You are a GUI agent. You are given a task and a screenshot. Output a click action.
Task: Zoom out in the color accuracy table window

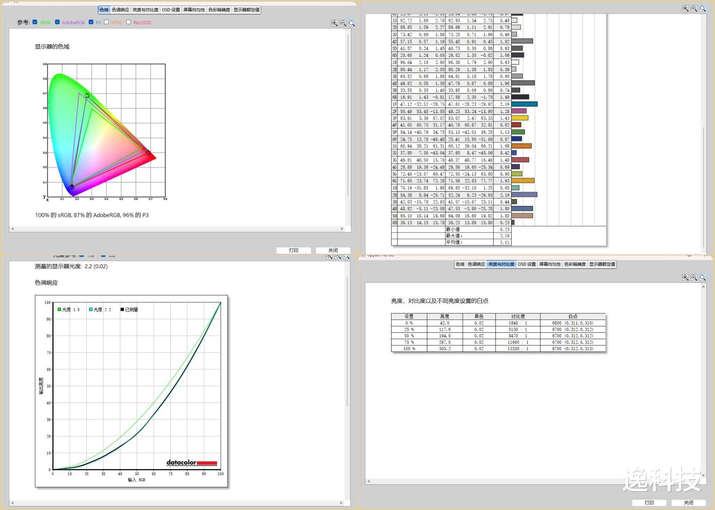[694, 8]
